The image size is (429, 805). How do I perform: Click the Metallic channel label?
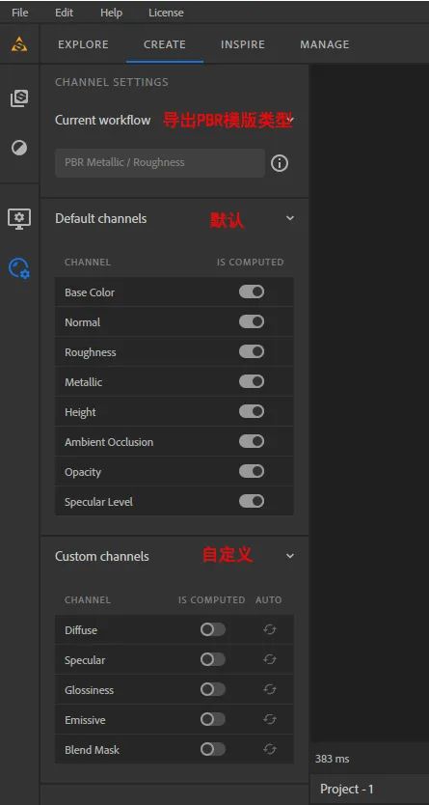(x=84, y=382)
